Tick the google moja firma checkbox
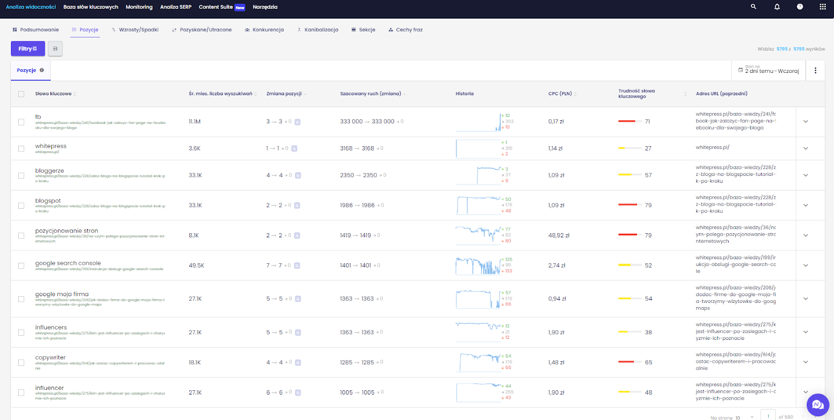The image size is (834, 420). [21, 299]
